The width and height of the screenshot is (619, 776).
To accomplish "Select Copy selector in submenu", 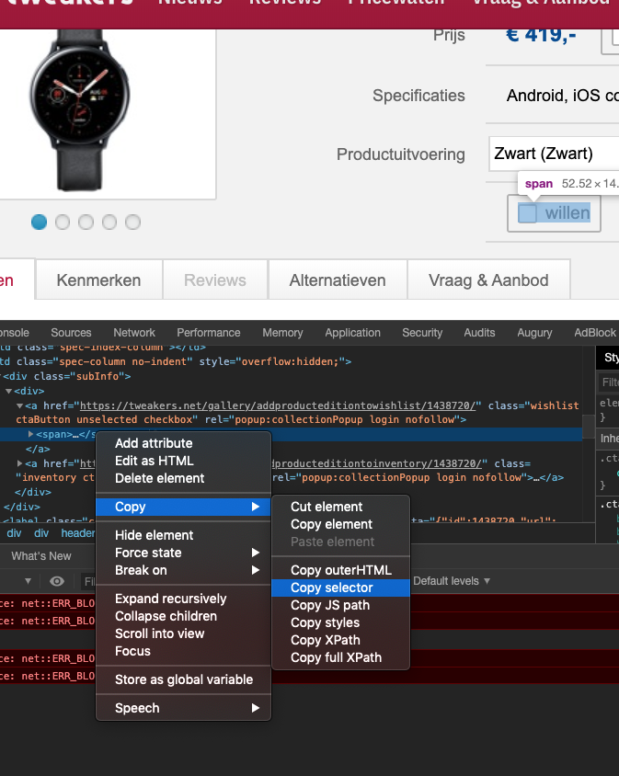I will click(x=340, y=588).
